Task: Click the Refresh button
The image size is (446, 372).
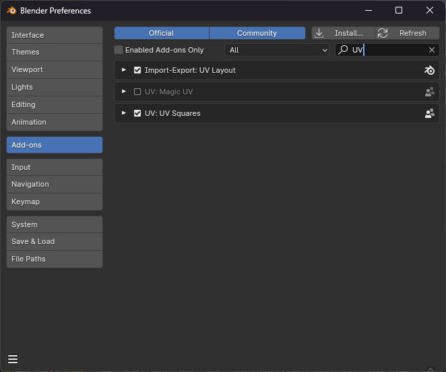Action: click(x=408, y=33)
